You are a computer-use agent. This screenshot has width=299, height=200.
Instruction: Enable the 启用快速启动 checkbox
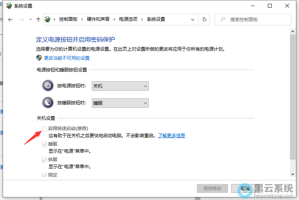pos(45,129)
